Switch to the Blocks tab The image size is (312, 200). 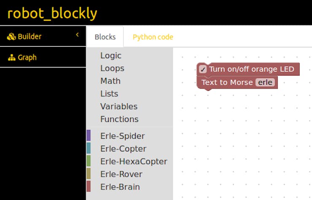coord(105,37)
